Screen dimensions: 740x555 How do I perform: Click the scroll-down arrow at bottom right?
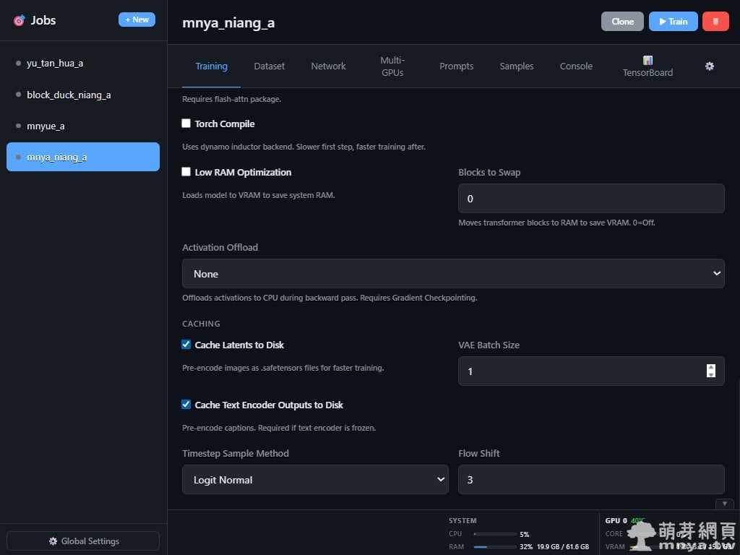coord(724,504)
